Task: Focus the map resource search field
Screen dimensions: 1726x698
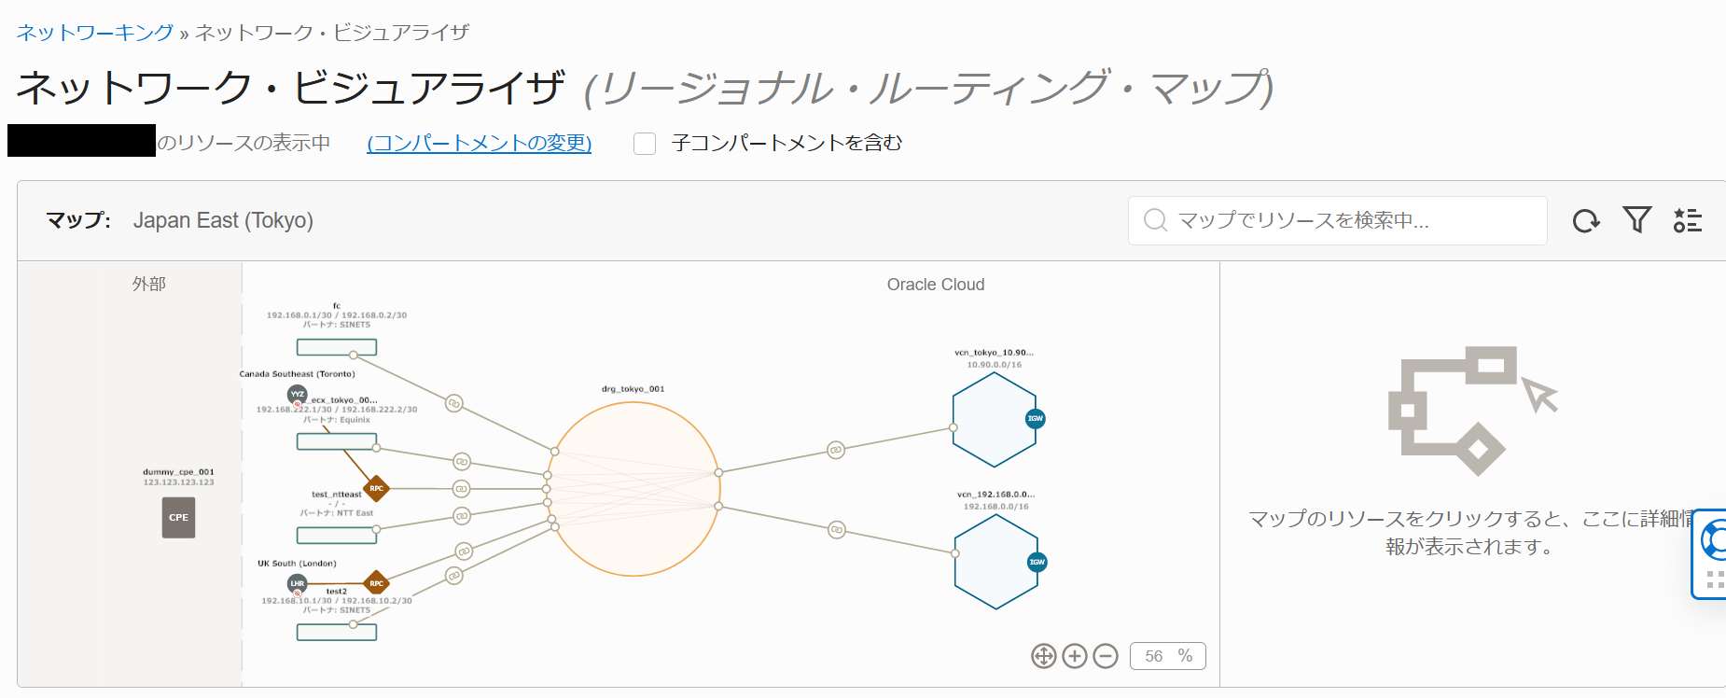Action: [1338, 220]
